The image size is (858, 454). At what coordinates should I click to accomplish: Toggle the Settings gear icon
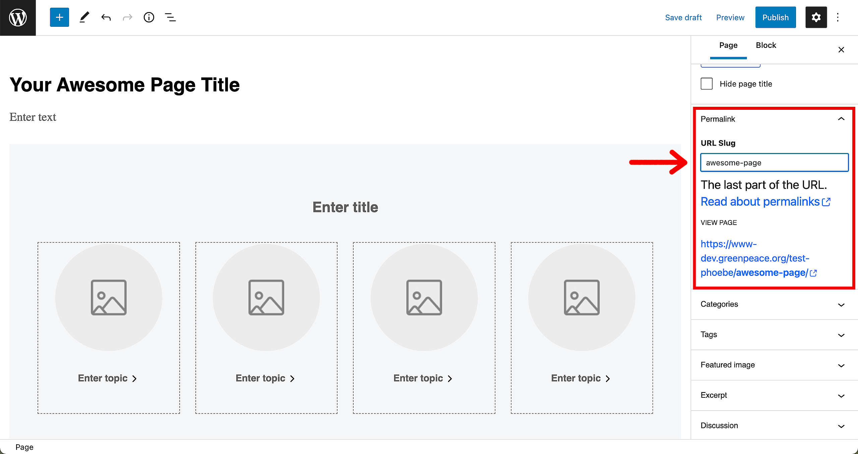tap(816, 17)
